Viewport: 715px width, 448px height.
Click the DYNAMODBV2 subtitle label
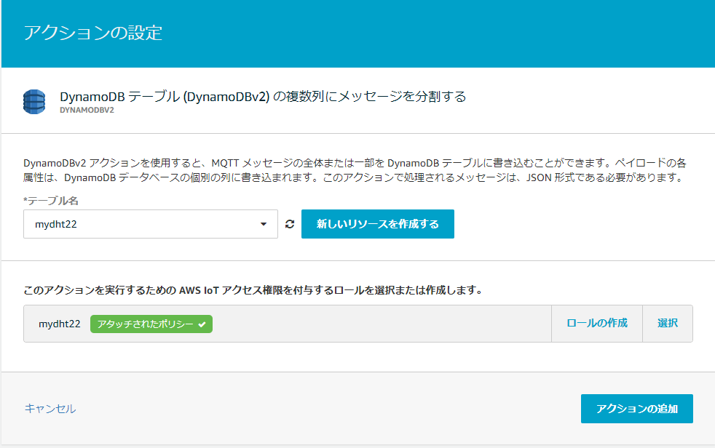[x=87, y=110]
